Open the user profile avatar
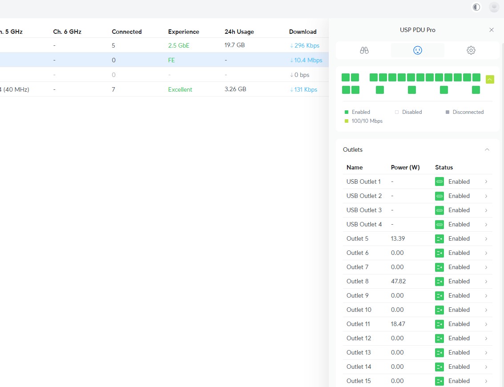The width and height of the screenshot is (504, 387). pos(494,7)
